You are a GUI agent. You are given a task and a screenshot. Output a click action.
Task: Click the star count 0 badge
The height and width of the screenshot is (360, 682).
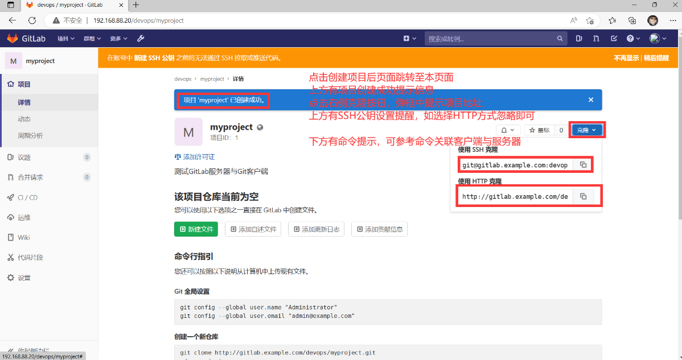(561, 130)
